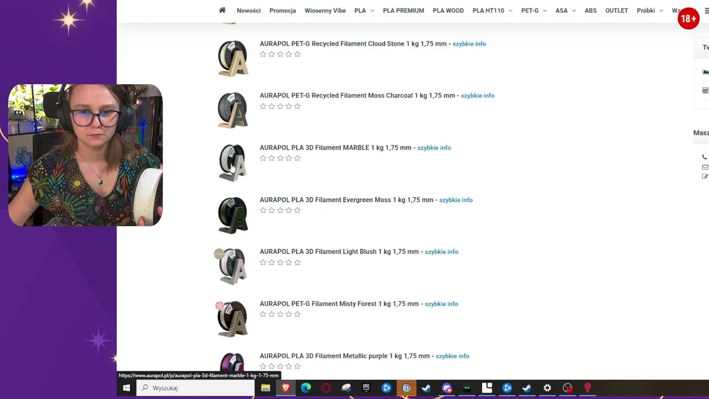Go to the home page icon

[222, 10]
